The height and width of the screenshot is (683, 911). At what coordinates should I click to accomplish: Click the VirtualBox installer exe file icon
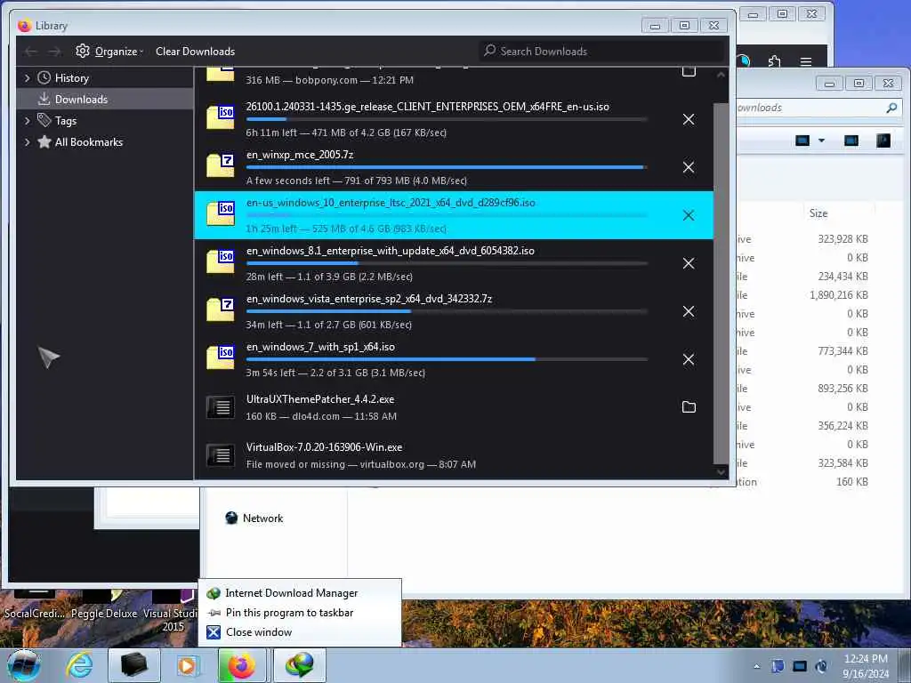(221, 455)
